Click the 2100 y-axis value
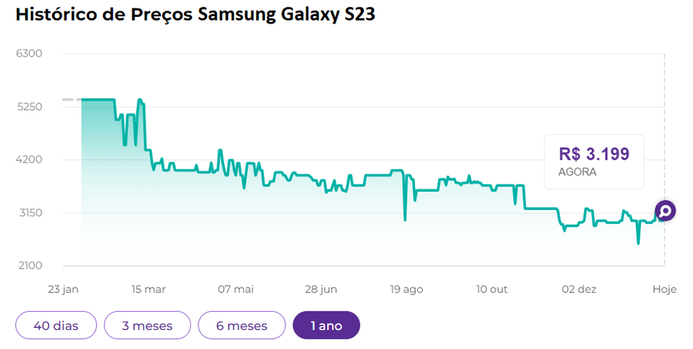The width and height of the screenshot is (693, 349). click(29, 266)
